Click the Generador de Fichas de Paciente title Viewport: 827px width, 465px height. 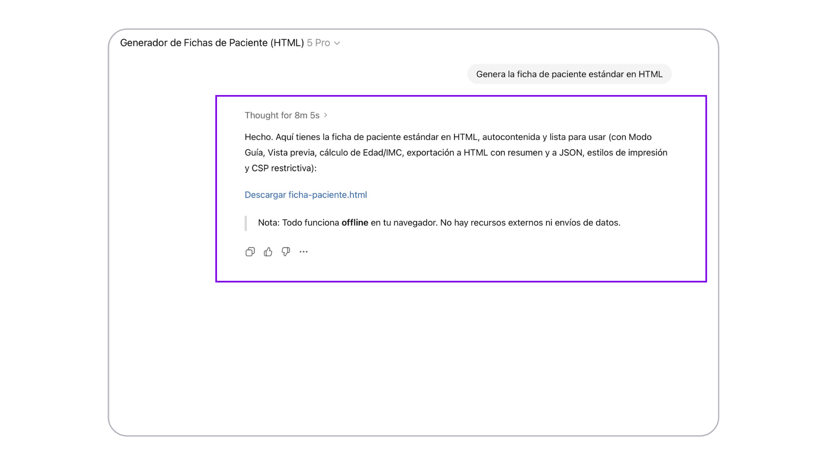pos(194,43)
